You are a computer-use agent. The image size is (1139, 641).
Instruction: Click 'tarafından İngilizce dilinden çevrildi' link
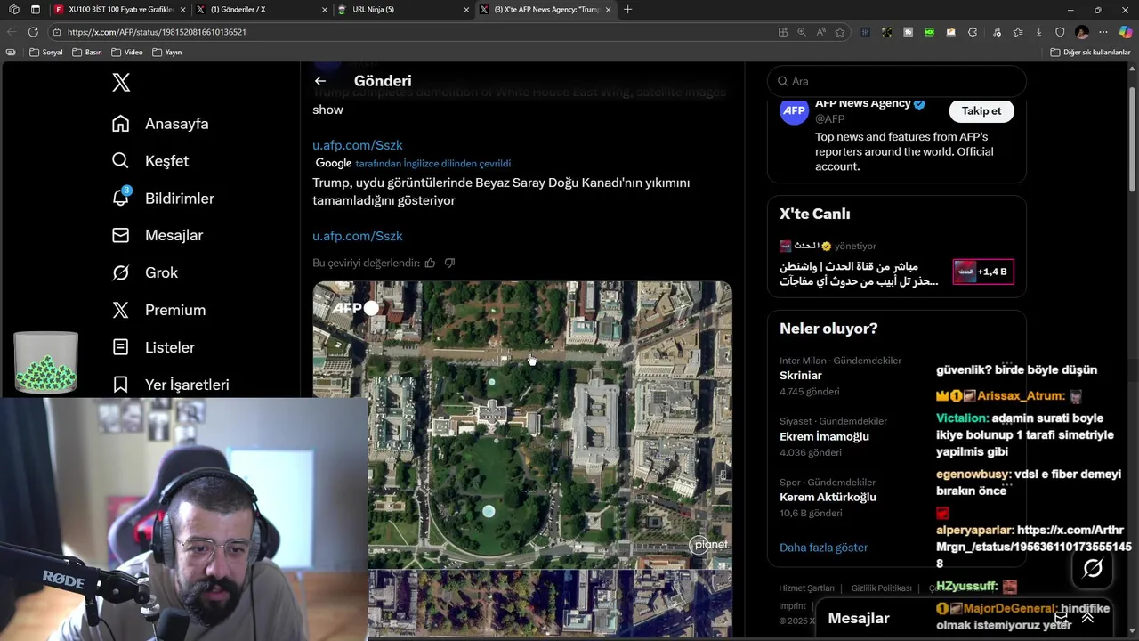point(432,164)
